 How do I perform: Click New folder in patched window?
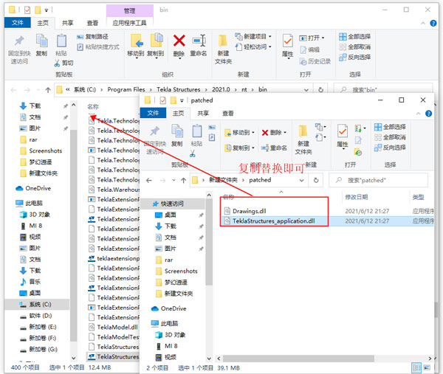[303, 140]
